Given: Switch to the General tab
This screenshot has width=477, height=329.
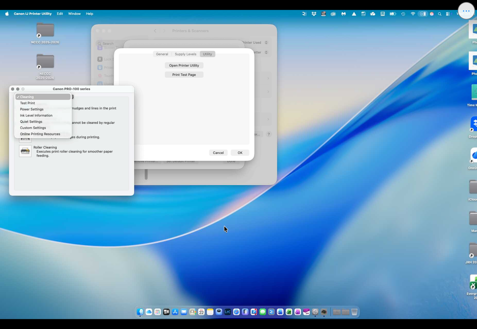Looking at the screenshot, I should pyautogui.click(x=162, y=54).
